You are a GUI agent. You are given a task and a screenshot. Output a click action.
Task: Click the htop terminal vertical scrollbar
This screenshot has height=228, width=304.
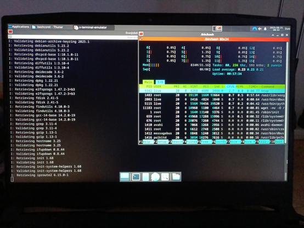[x=286, y=93]
